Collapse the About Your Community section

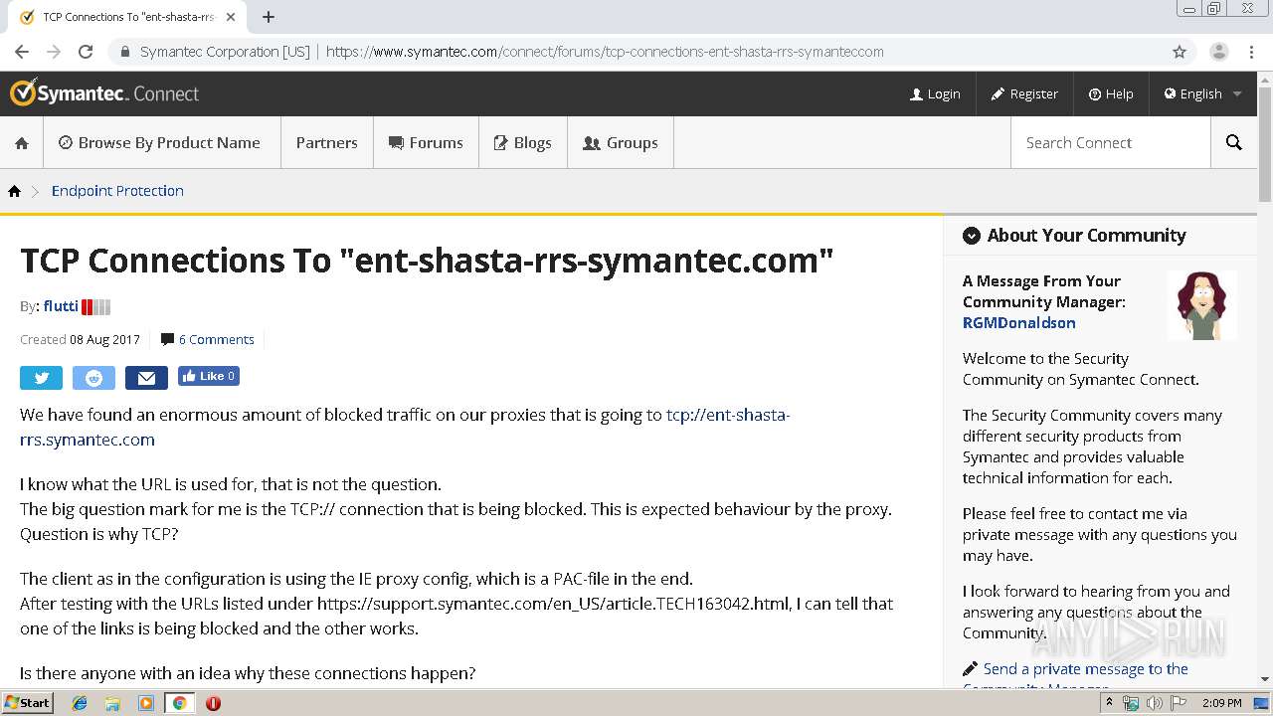[972, 236]
